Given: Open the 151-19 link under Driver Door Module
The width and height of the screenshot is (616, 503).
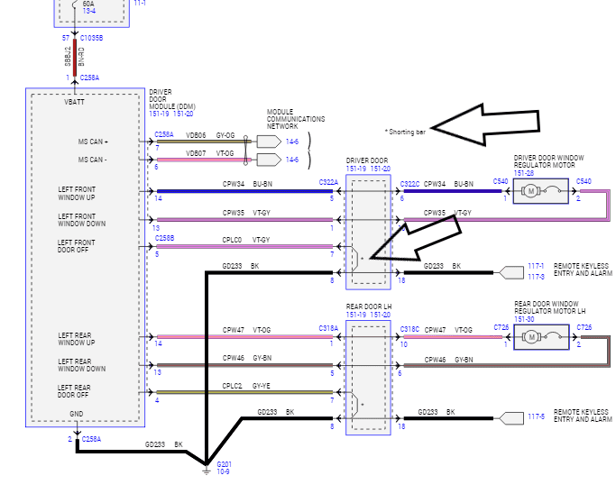Looking at the screenshot, I should coord(159,114).
